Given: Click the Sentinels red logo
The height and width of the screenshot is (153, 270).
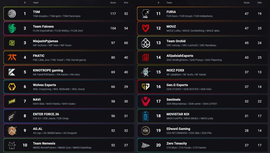Looking at the screenshot, I should [x=146, y=101].
